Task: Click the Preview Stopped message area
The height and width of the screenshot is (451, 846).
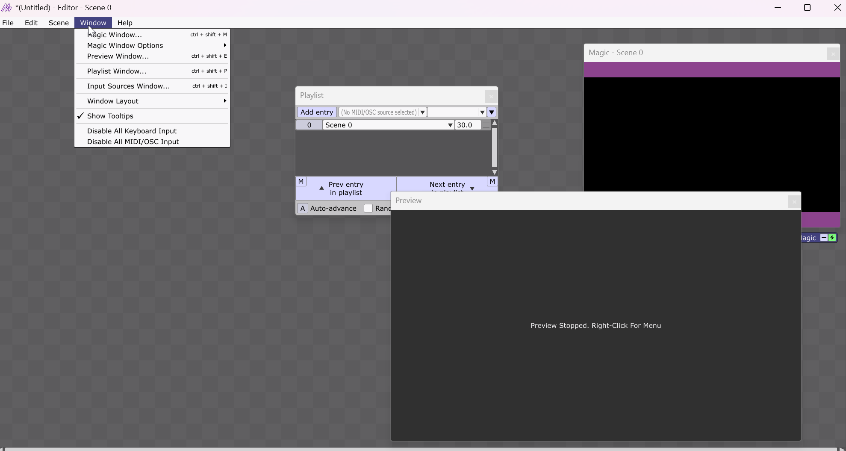Action: click(x=595, y=325)
